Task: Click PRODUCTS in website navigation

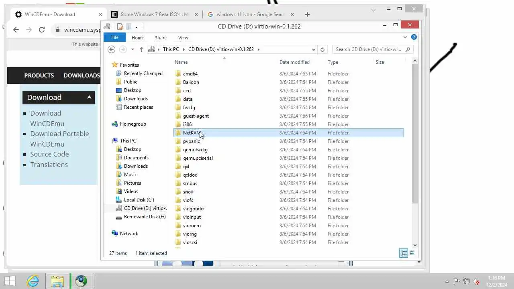Action: pyautogui.click(x=39, y=75)
